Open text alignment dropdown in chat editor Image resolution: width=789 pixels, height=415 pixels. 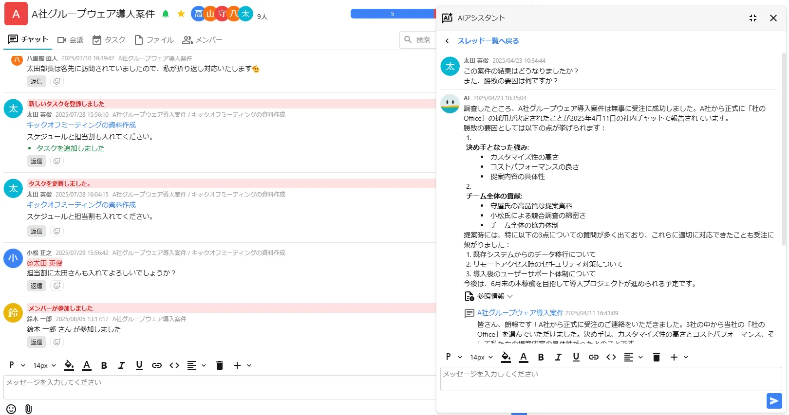tap(196, 365)
